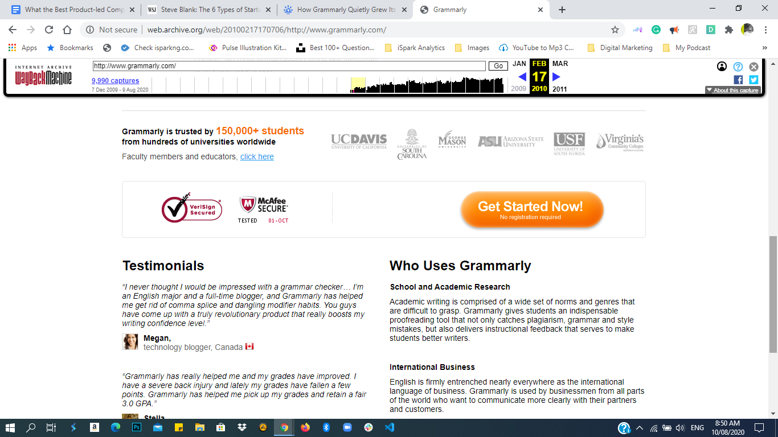The width and height of the screenshot is (778, 437).
Task: Open Photoshop from the taskbar
Action: tap(137, 427)
